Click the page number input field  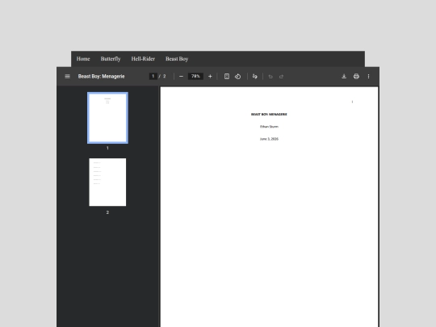tap(153, 76)
